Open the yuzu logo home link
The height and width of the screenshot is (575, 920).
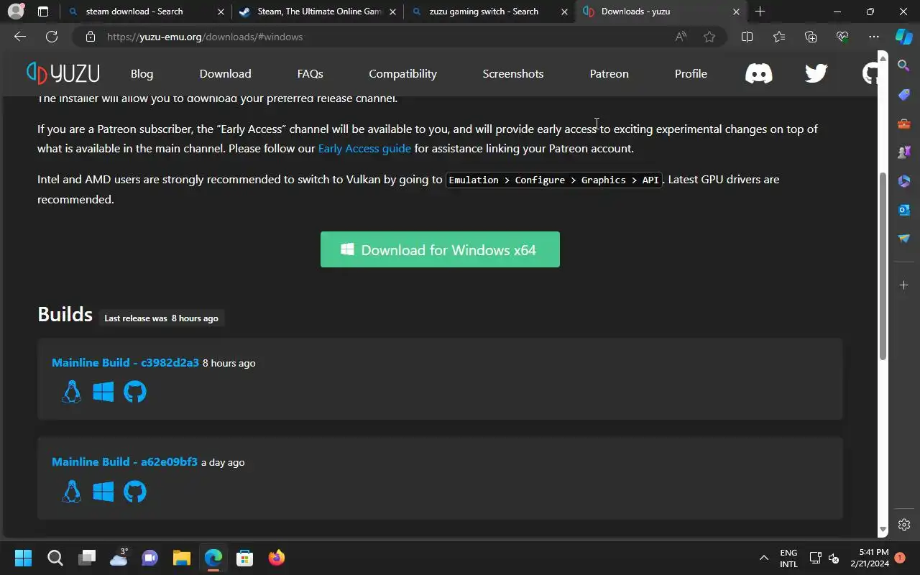[63, 73]
